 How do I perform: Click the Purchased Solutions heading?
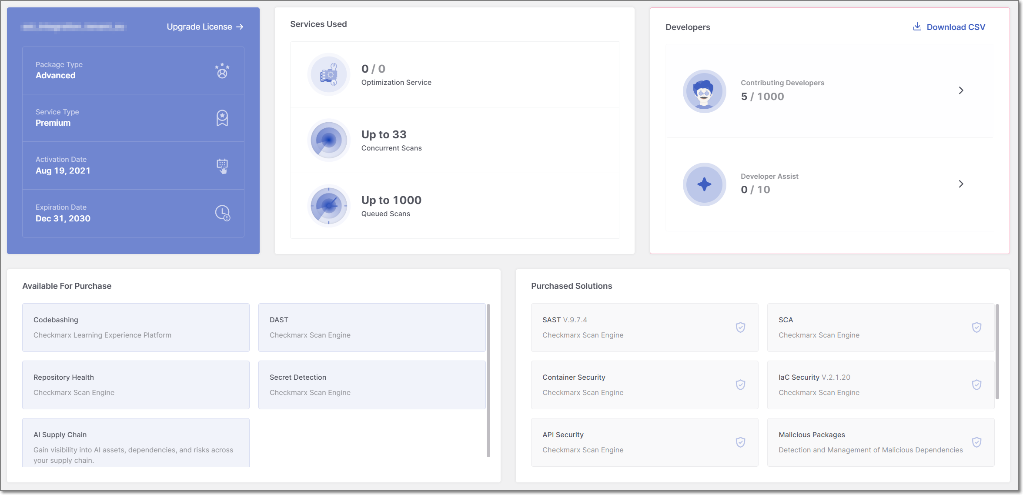(572, 286)
